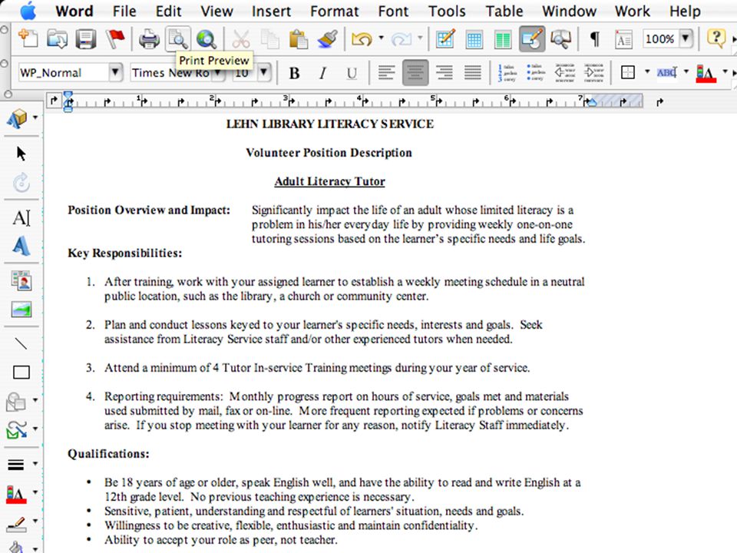The image size is (737, 553).
Task: Open Print Preview from the toolbar
Action: (x=178, y=38)
